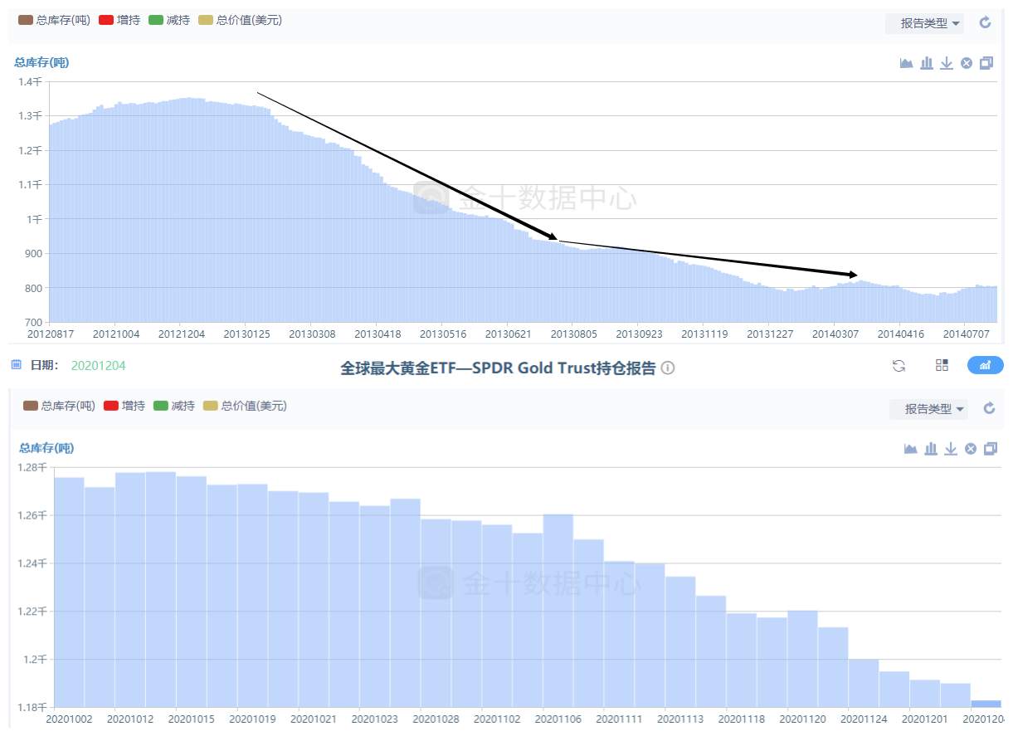
Task: Toggle 总库存(吨) legend in lower chart
Action: coord(57,406)
